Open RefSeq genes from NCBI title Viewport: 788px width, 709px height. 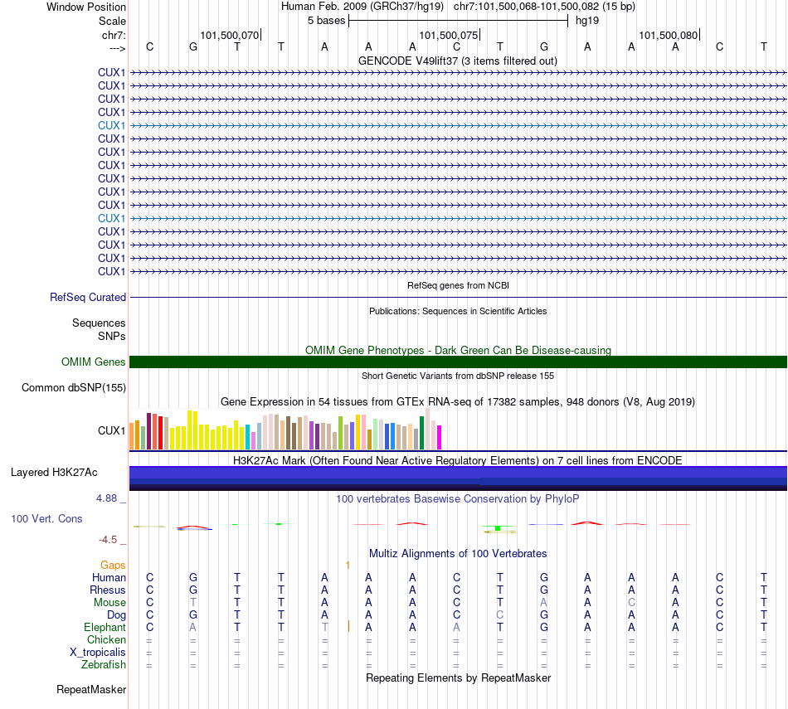pos(458,285)
